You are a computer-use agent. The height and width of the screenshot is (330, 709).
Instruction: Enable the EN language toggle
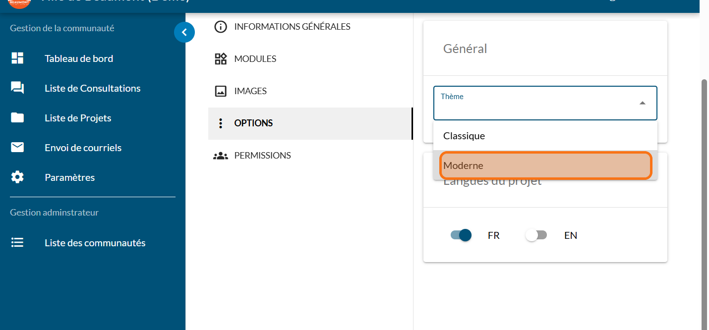536,235
